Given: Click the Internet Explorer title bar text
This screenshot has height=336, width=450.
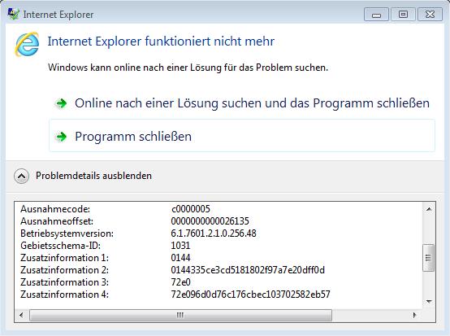Looking at the screenshot, I should pos(58,15).
